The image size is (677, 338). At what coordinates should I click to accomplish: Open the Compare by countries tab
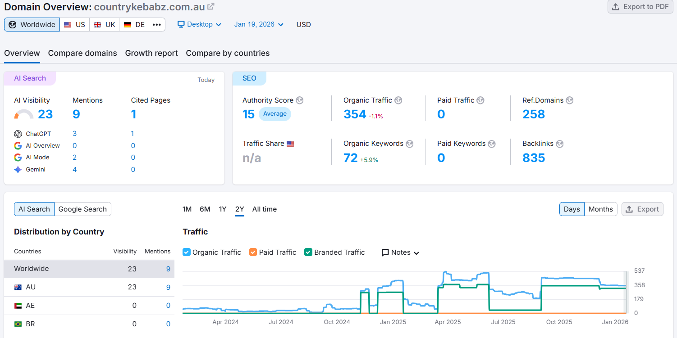click(227, 53)
